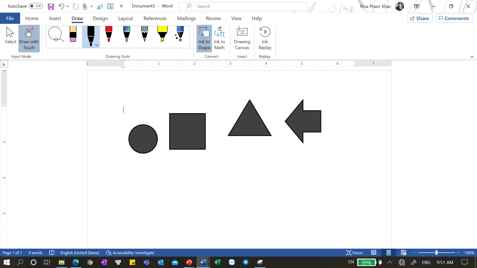Click the Share button
Image resolution: width=477 pixels, height=268 pixels.
tap(420, 18)
